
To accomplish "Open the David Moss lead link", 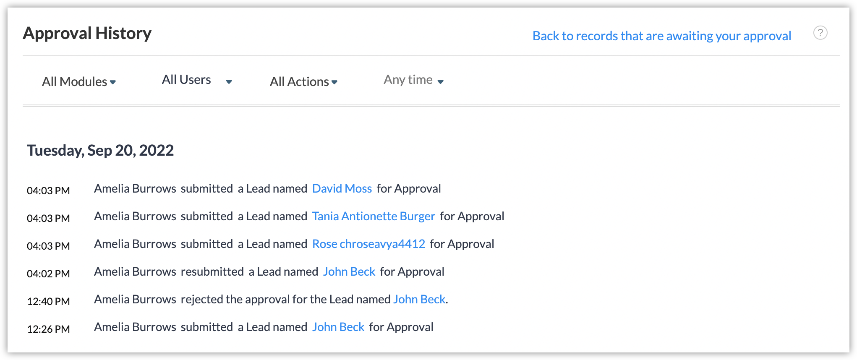I will click(x=342, y=189).
